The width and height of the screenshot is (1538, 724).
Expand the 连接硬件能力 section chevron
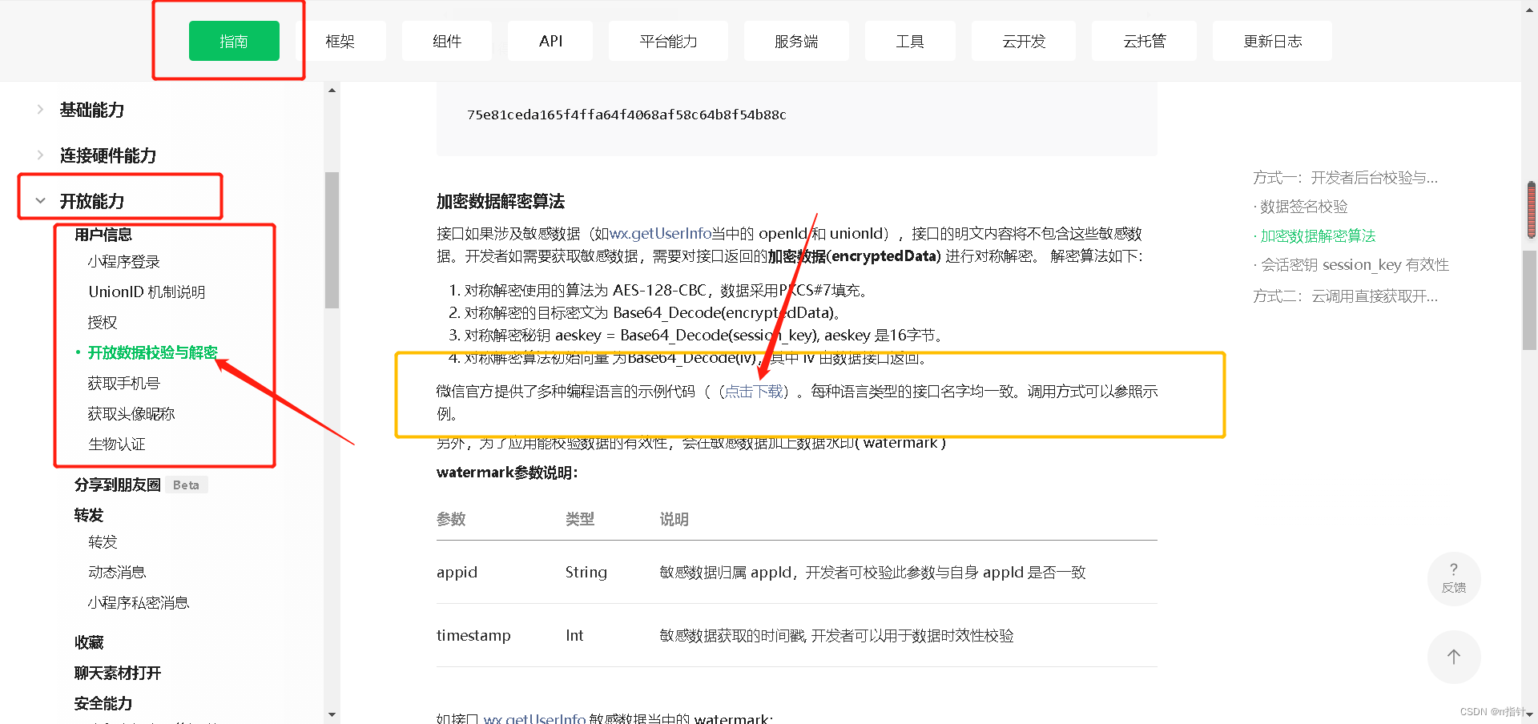pyautogui.click(x=40, y=155)
